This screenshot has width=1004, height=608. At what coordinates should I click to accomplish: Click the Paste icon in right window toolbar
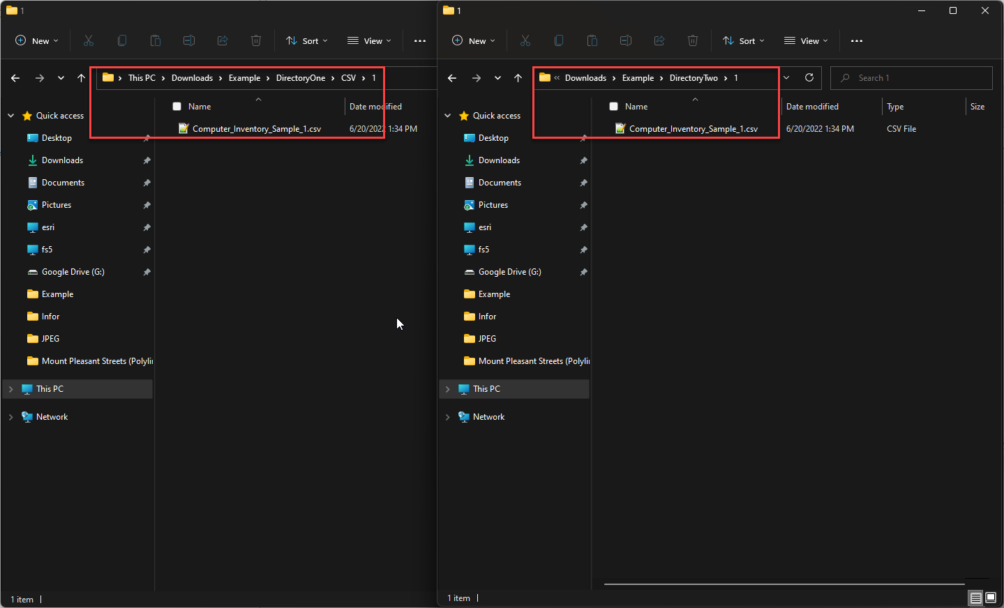click(592, 40)
